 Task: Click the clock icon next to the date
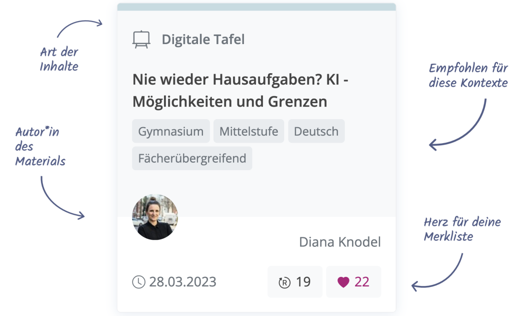[138, 281]
